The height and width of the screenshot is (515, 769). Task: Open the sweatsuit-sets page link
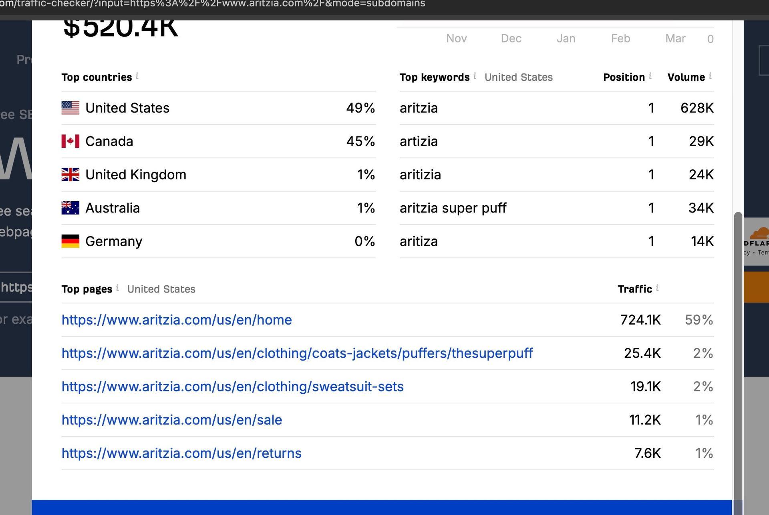click(x=232, y=387)
